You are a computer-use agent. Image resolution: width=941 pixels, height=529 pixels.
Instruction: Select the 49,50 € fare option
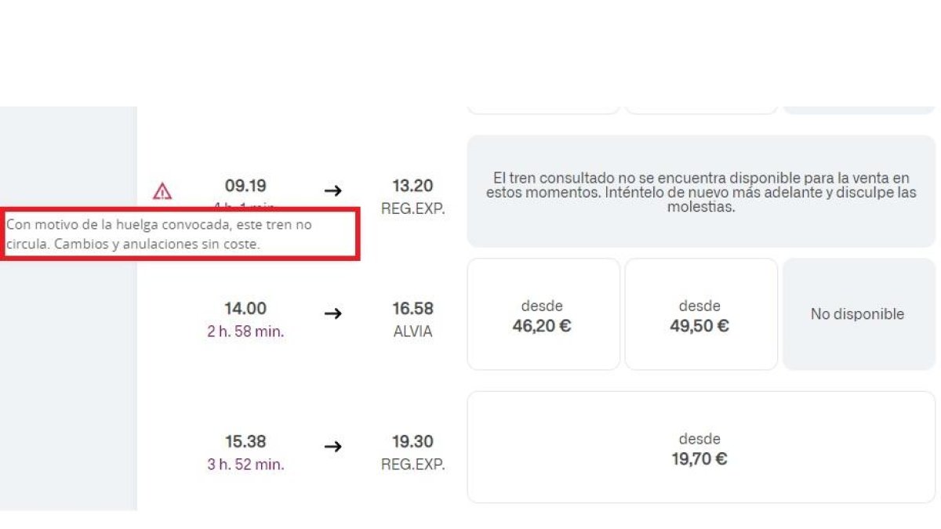click(x=701, y=313)
